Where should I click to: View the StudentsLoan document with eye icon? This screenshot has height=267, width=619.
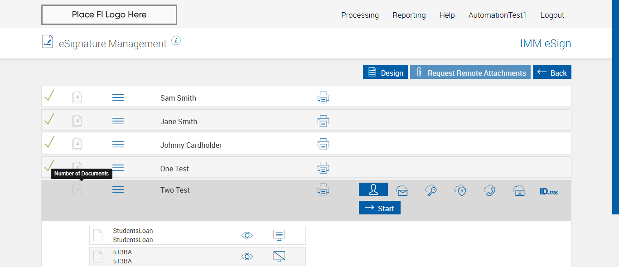click(x=247, y=235)
